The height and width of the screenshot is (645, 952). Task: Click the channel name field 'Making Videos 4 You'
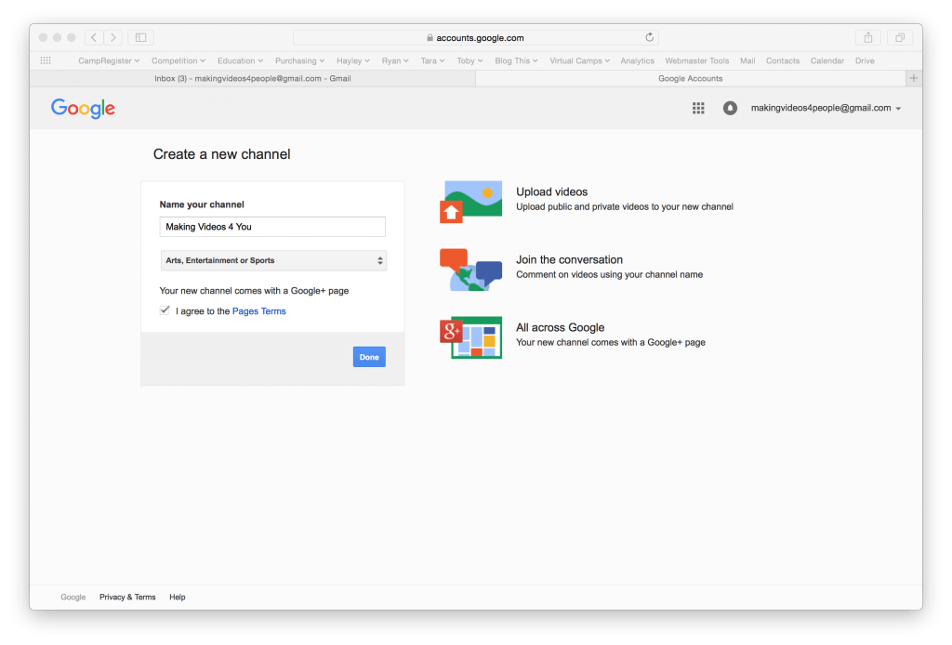pos(272,227)
